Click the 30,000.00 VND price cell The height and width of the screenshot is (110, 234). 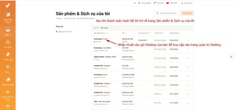[127, 101]
